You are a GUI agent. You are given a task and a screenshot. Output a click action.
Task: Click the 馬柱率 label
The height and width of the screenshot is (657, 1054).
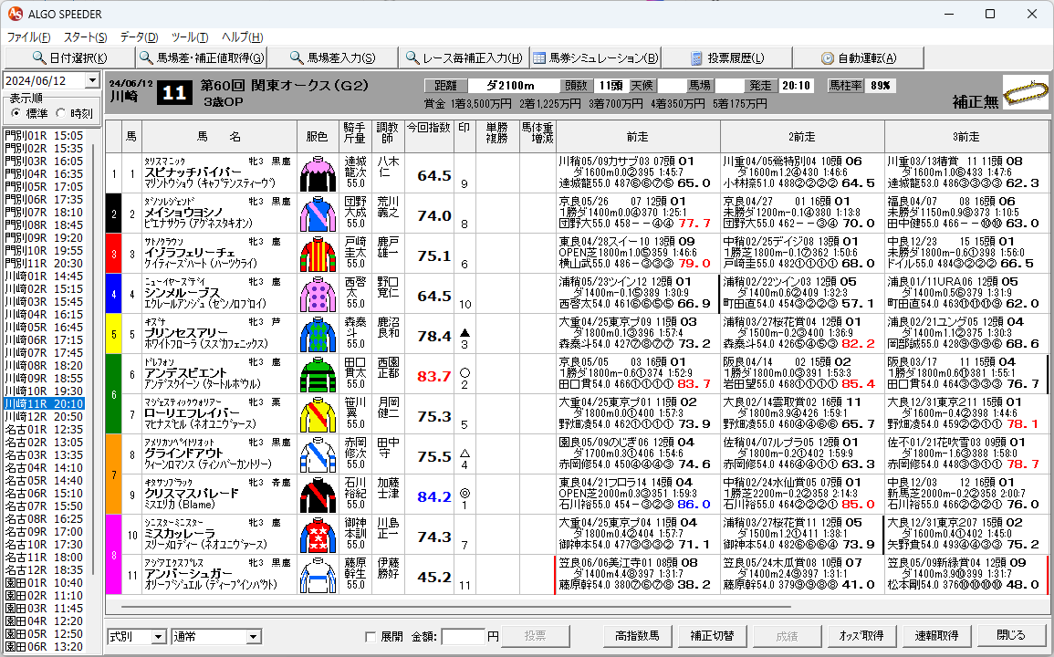[845, 86]
